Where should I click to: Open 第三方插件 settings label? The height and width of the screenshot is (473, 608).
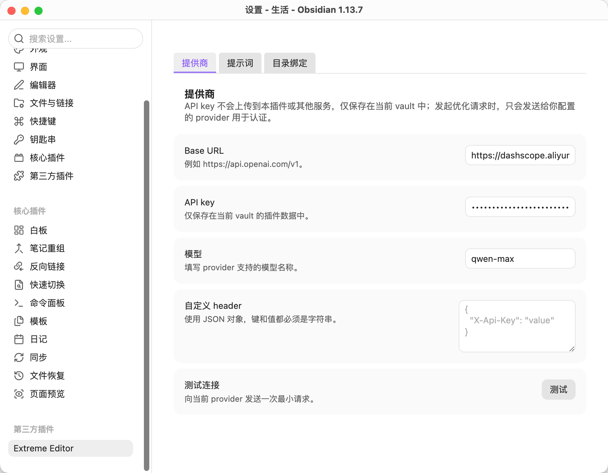(x=52, y=176)
